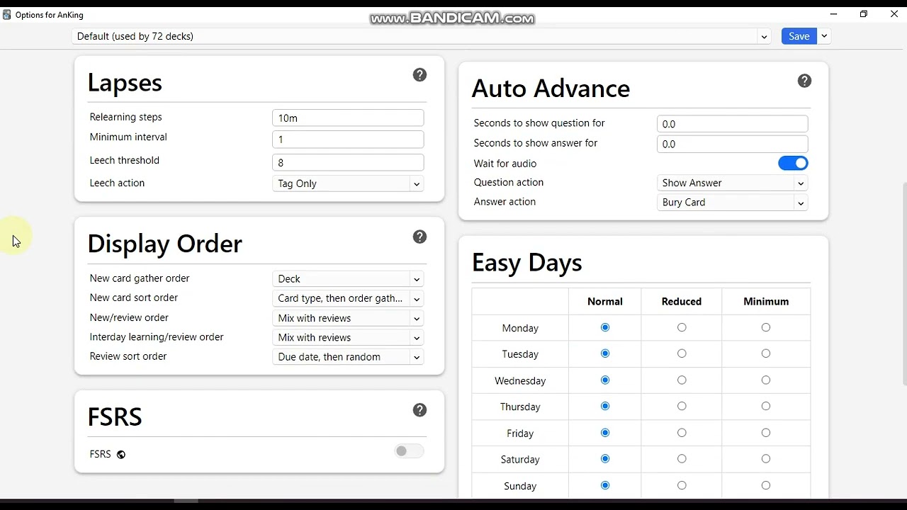This screenshot has width=907, height=510.
Task: Set Monday to Reduced
Action: (x=682, y=327)
